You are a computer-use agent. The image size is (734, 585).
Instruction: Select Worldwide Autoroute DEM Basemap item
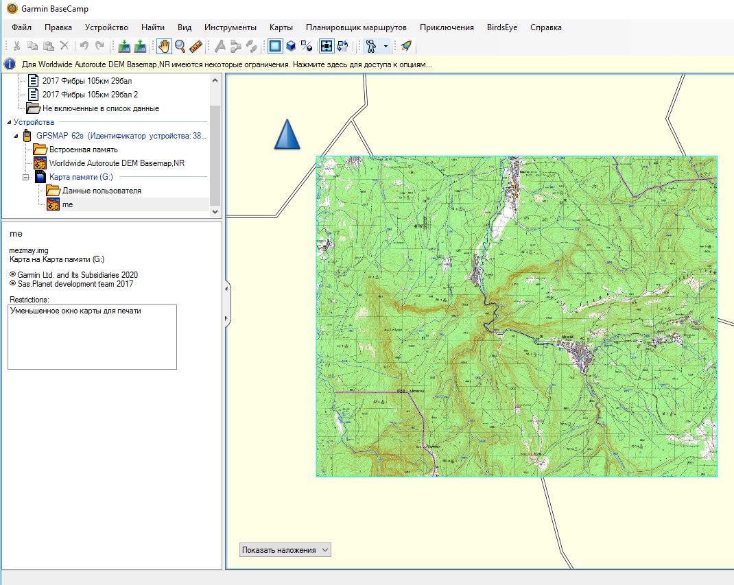pyautogui.click(x=116, y=163)
